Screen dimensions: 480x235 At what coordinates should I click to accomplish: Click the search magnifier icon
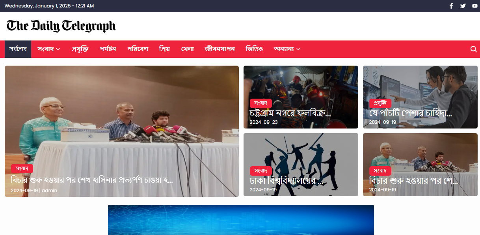coord(473,49)
